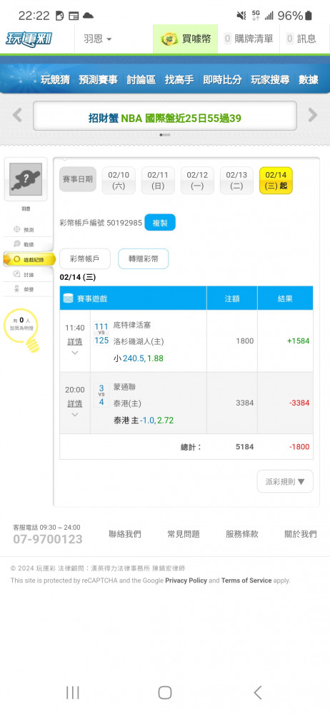Image resolution: width=330 pixels, height=714 pixels.
Task: Open 討論區 navigation menu
Action: [141, 80]
